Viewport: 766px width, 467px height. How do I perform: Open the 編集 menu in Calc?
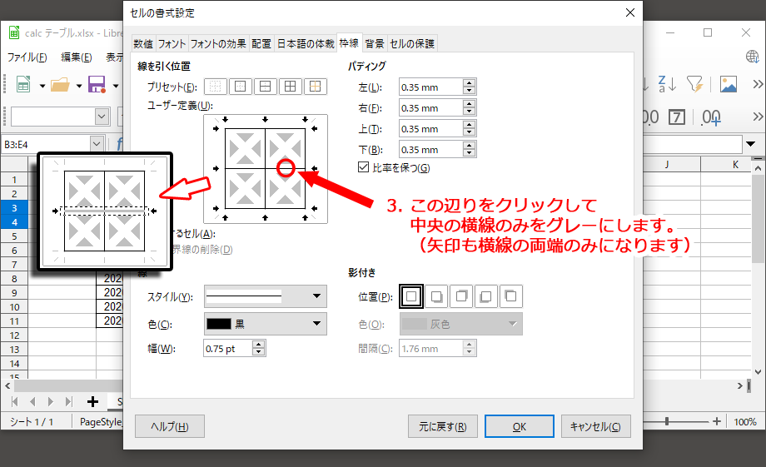(x=77, y=57)
